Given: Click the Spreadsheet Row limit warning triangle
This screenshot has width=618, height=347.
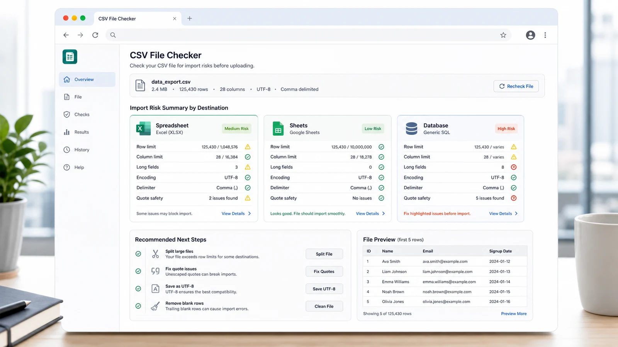Looking at the screenshot, I should (x=248, y=147).
